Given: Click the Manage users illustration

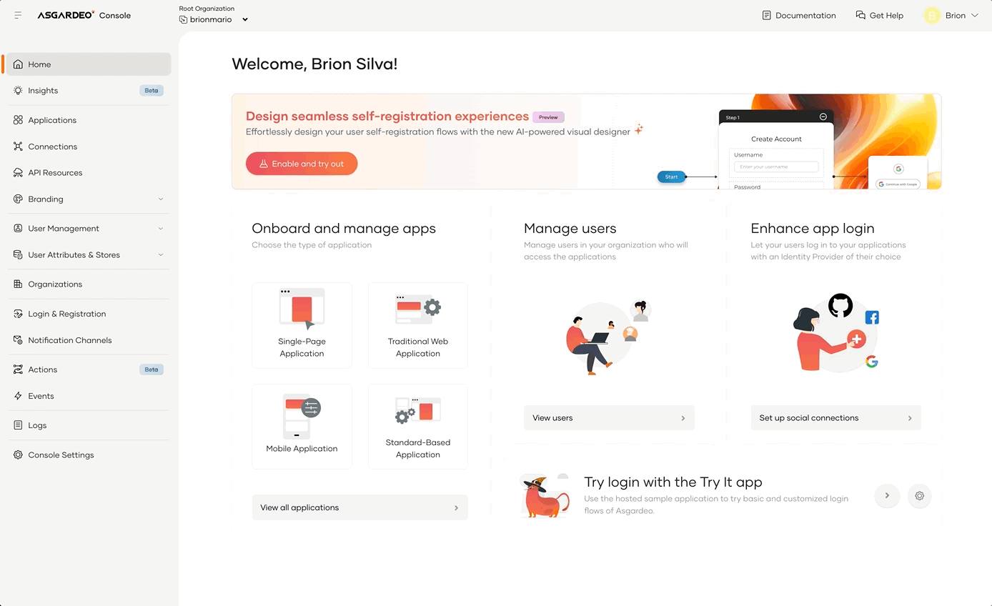Looking at the screenshot, I should point(608,337).
